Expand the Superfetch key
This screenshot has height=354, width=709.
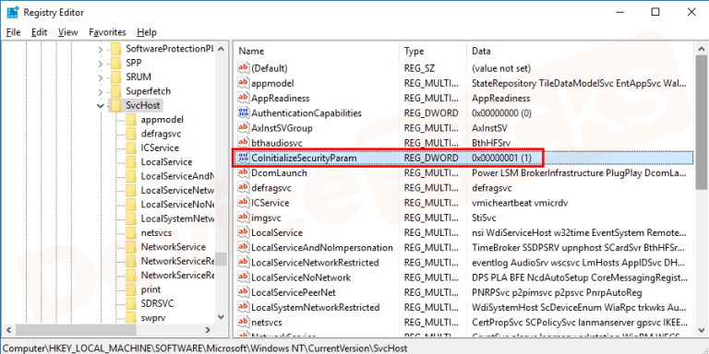[101, 91]
